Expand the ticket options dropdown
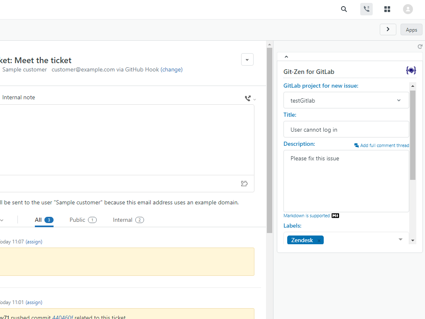The height and width of the screenshot is (319, 425). pos(247,59)
